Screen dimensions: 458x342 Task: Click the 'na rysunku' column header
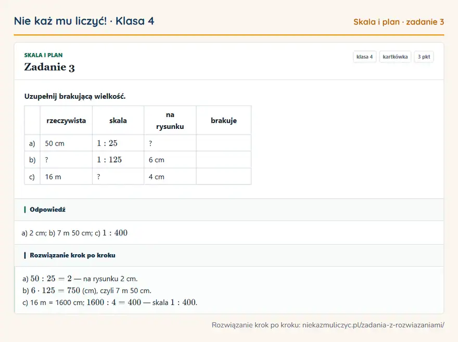(170, 121)
